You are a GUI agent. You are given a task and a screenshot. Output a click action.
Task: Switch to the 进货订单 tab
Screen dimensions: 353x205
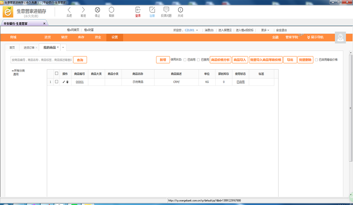tap(29, 48)
